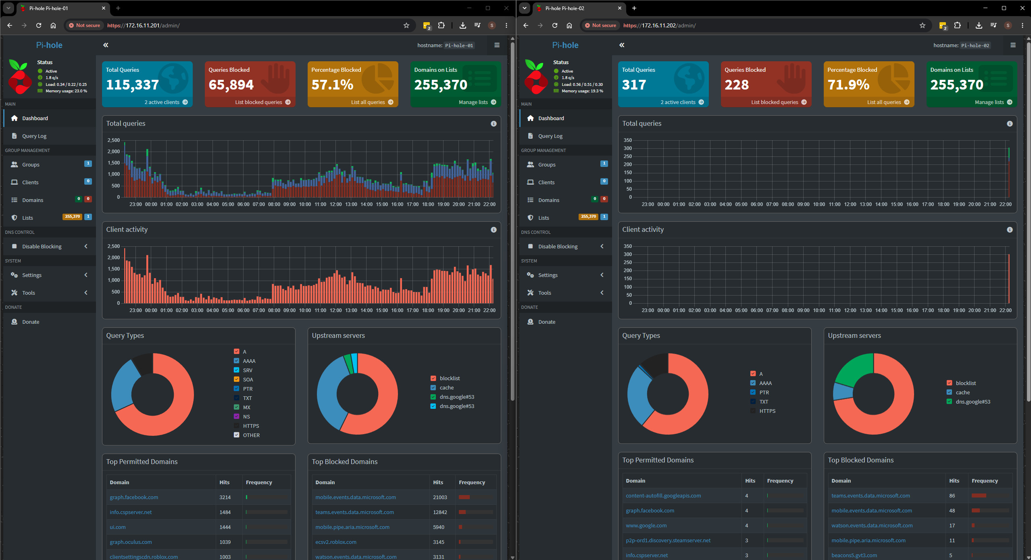The height and width of the screenshot is (560, 1031).
Task: Click Not secure badge in Pi-hole-01 address bar
Action: tap(84, 25)
